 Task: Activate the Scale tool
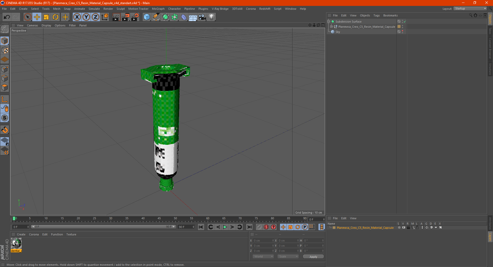(46, 17)
